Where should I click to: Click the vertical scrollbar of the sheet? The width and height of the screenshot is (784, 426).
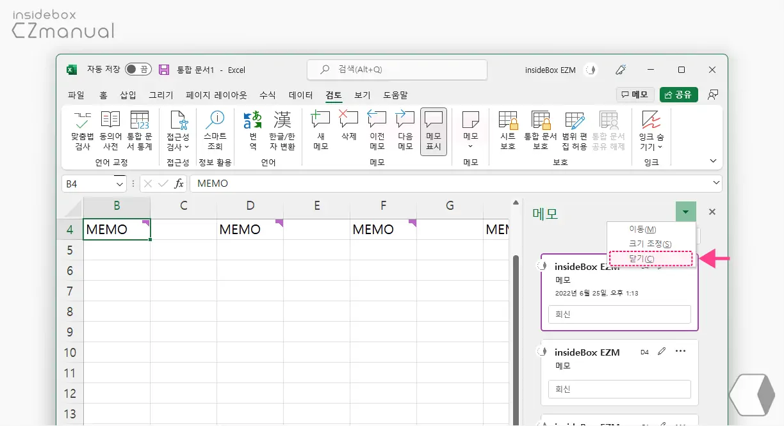pos(515,339)
